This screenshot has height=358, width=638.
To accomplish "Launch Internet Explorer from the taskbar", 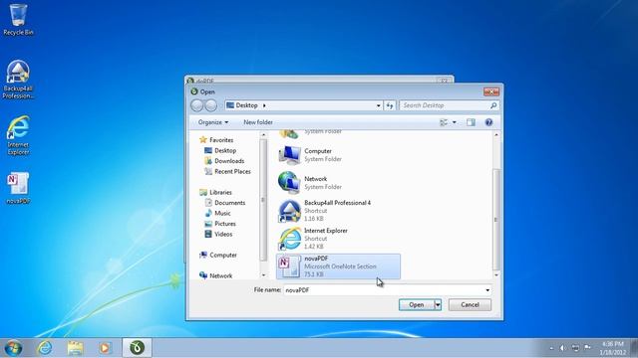I will [x=45, y=348].
